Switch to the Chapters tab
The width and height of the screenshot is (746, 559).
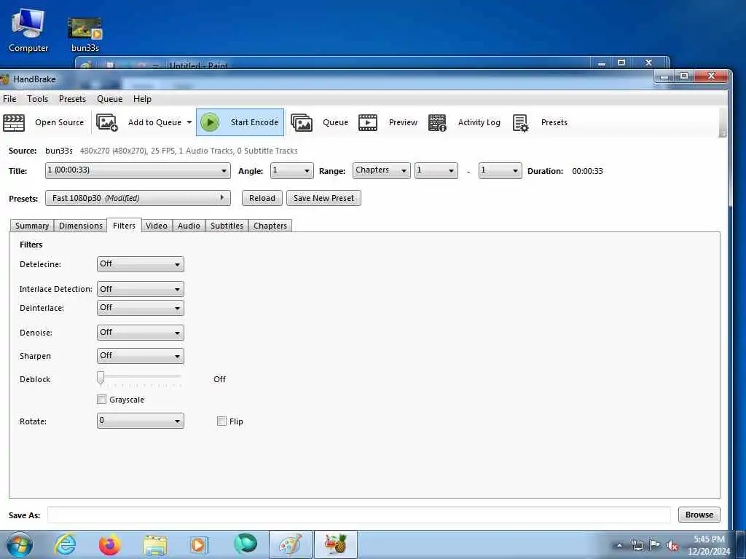coord(270,226)
